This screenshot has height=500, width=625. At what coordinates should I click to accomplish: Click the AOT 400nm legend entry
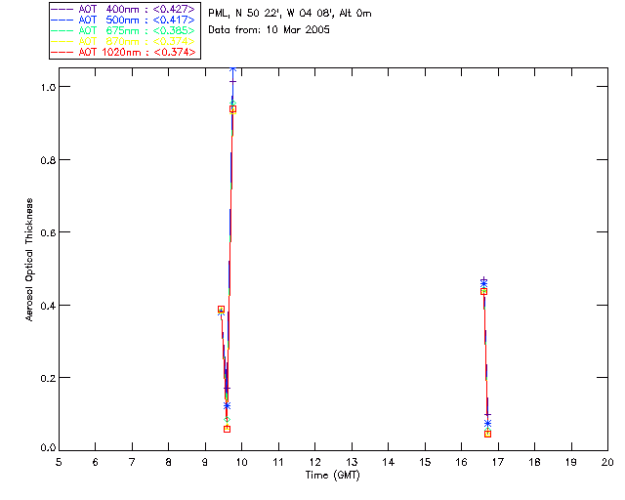[x=124, y=9]
